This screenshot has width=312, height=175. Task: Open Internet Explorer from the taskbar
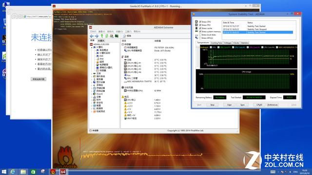click(x=13, y=172)
